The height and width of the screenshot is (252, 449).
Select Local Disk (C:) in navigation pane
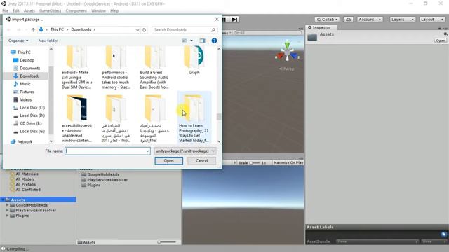32,107
